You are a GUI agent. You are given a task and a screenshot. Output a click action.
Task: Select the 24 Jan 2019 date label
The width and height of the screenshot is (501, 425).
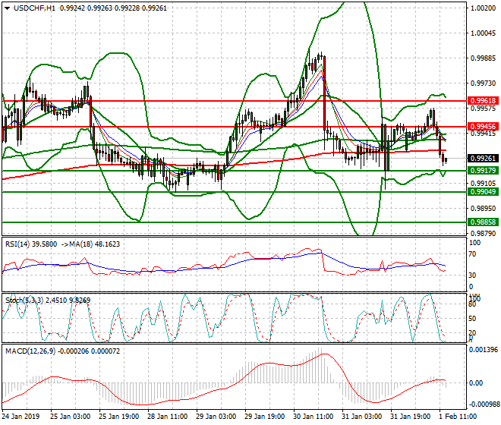[21, 417]
